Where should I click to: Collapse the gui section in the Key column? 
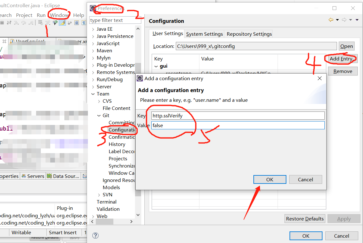pyautogui.click(x=155, y=66)
